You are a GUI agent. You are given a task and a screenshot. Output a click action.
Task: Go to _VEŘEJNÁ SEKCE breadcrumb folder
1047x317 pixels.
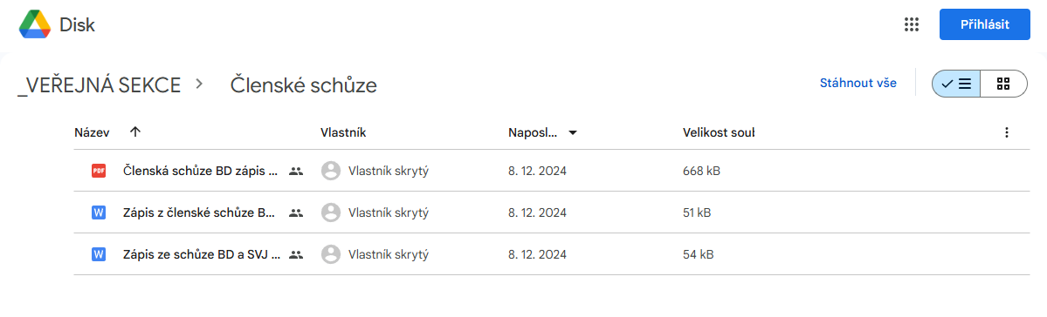point(99,85)
